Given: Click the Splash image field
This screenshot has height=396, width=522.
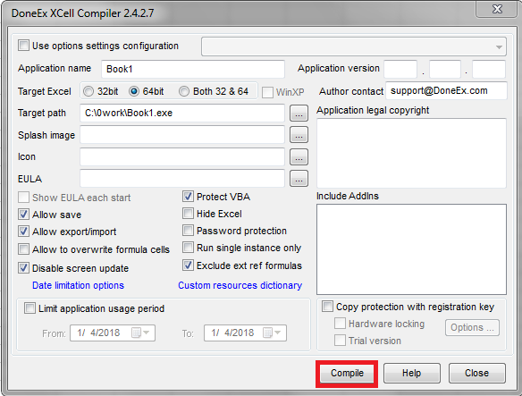Looking at the screenshot, I should pos(182,135).
